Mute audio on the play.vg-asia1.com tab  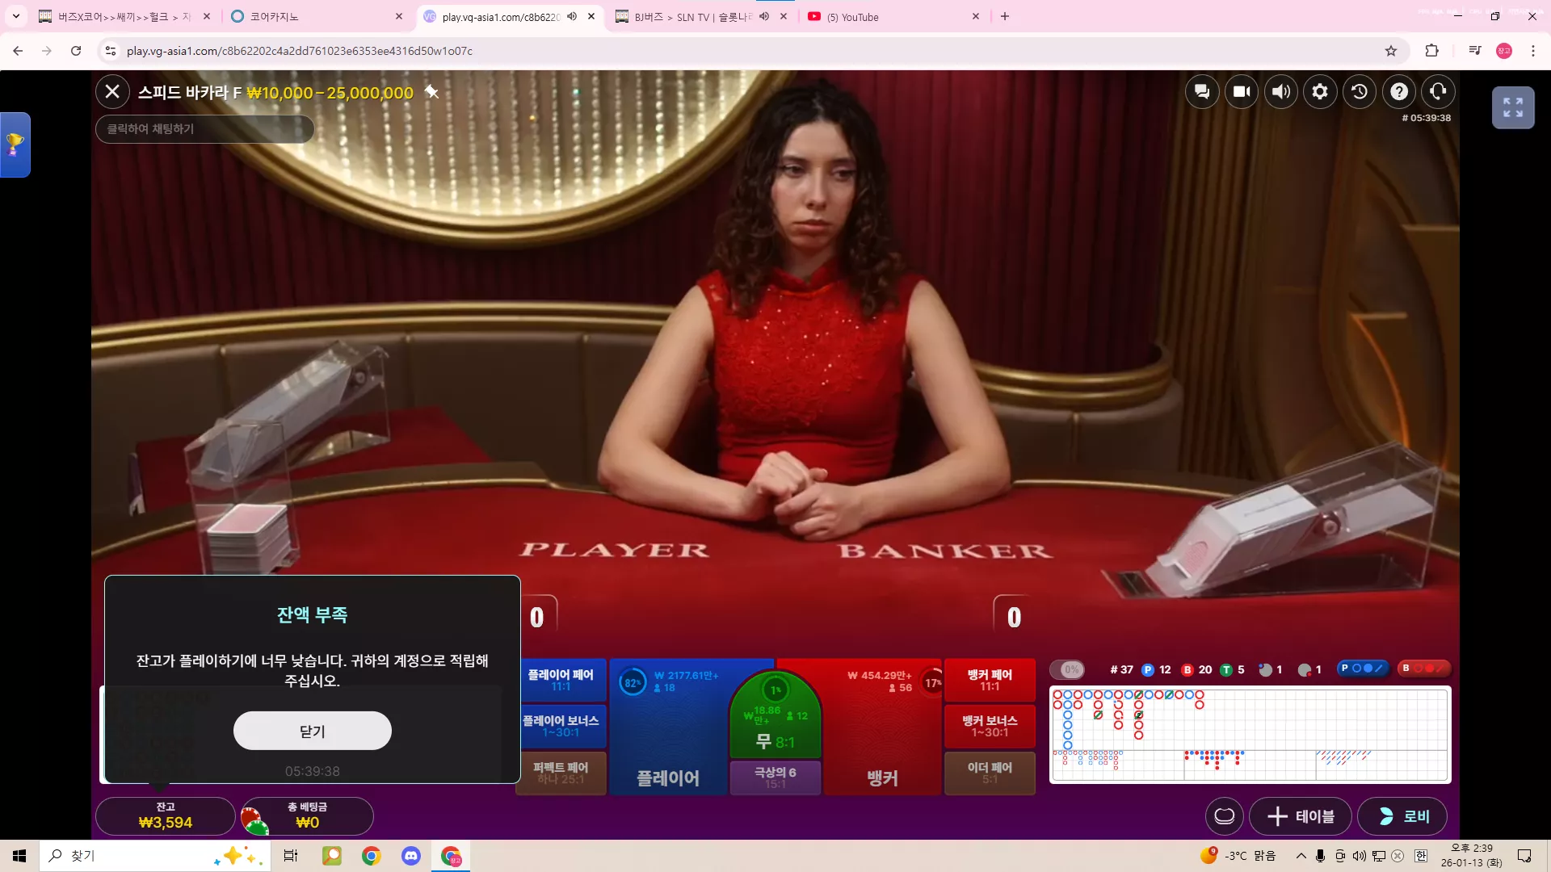click(x=572, y=16)
